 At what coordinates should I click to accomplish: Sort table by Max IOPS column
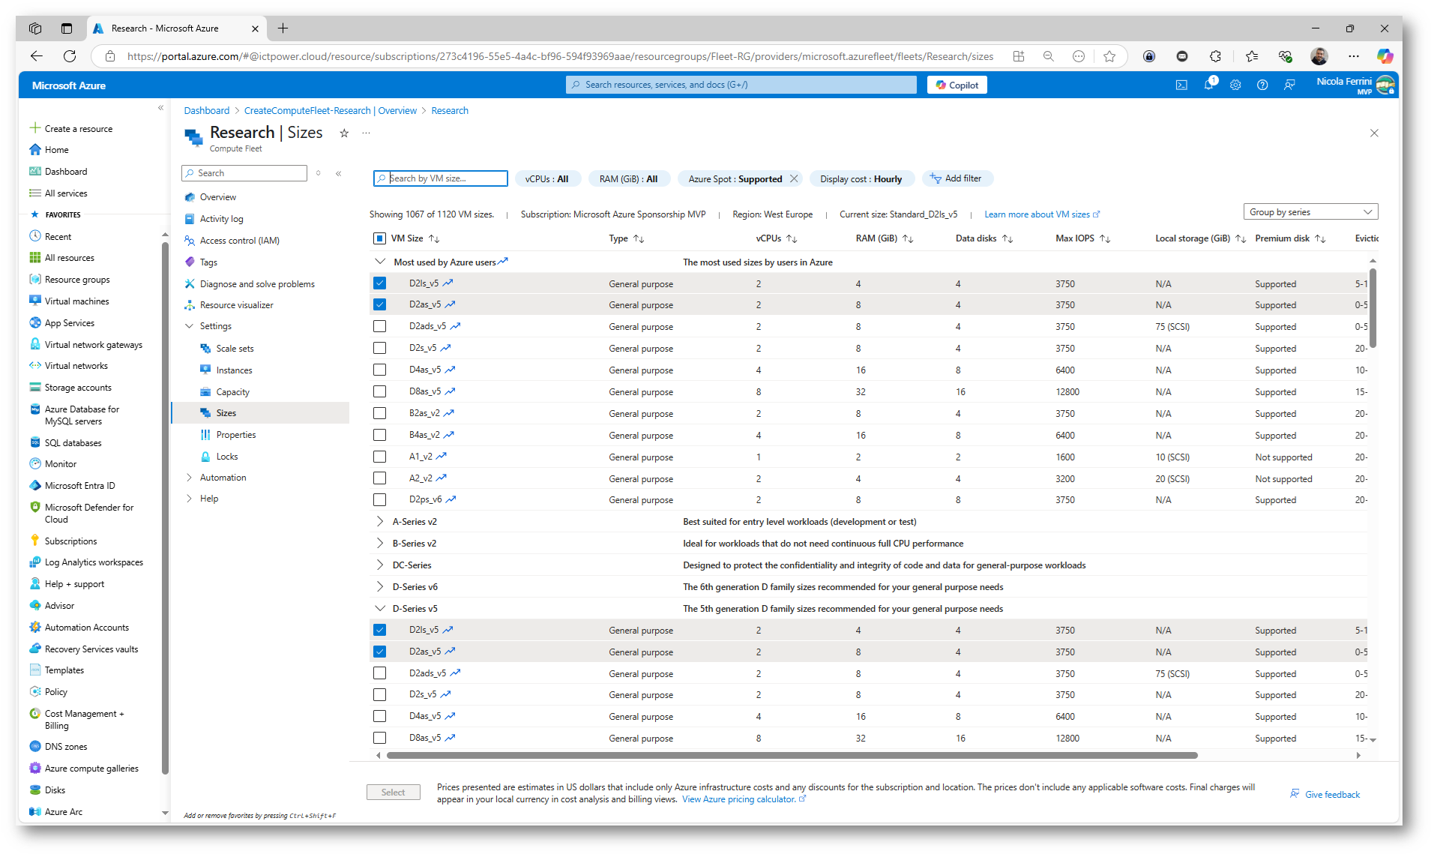click(x=1082, y=238)
